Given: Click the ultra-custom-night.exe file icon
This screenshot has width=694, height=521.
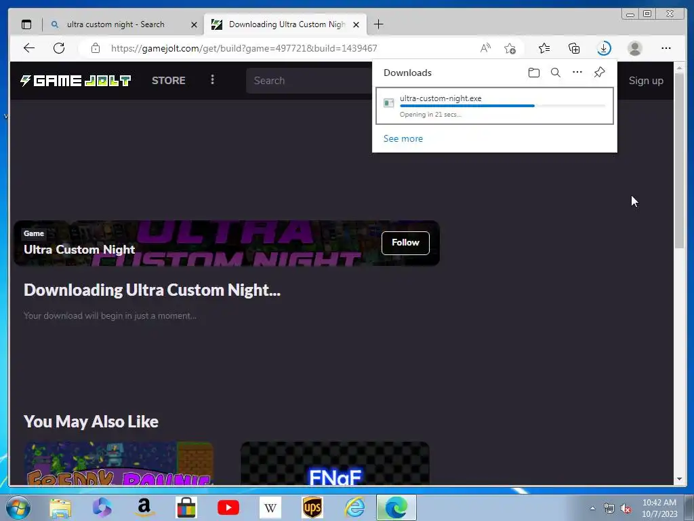Looking at the screenshot, I should pyautogui.click(x=388, y=103).
